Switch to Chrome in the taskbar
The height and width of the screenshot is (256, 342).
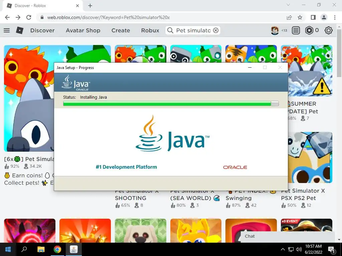[x=57, y=249]
